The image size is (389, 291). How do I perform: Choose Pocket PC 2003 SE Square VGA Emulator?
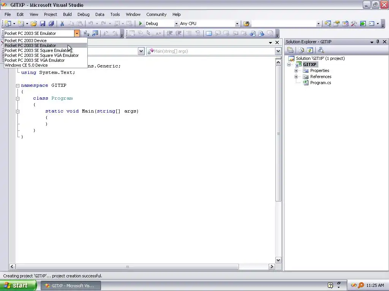(46, 55)
